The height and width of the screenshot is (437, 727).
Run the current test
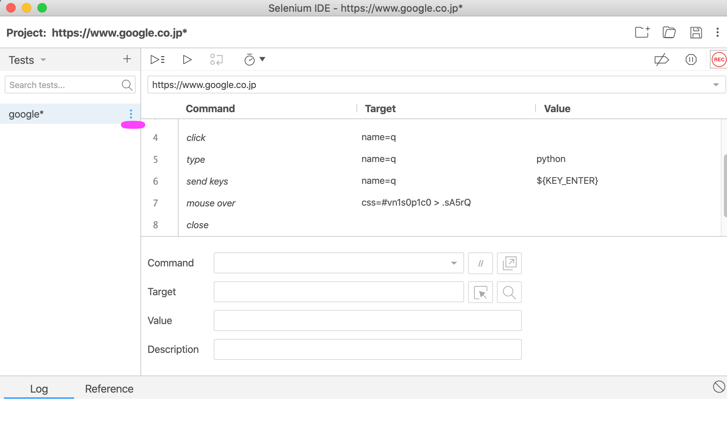(x=187, y=60)
